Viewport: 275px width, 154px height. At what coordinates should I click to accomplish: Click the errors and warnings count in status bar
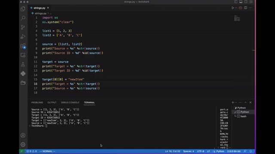pyautogui.click(x=32, y=151)
